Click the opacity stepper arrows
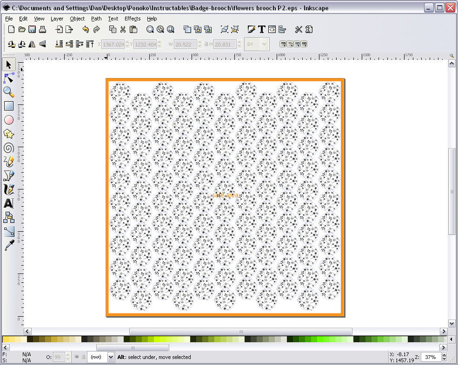Screen dimensions: 458x365 click(x=68, y=357)
